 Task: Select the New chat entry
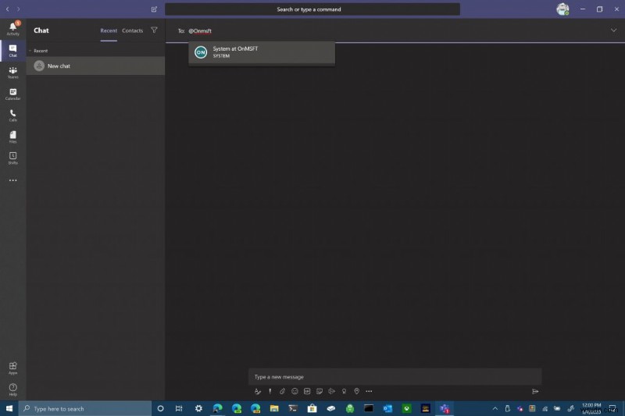[95, 66]
